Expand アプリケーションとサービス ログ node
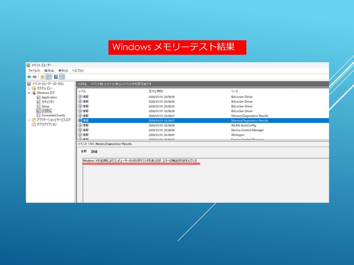 pos(29,120)
